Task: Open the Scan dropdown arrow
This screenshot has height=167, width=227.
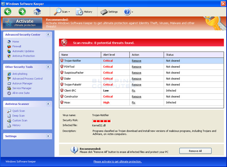Action: (69, 12)
